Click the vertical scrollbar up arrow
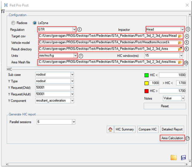The image size is (192, 167). (190, 15)
